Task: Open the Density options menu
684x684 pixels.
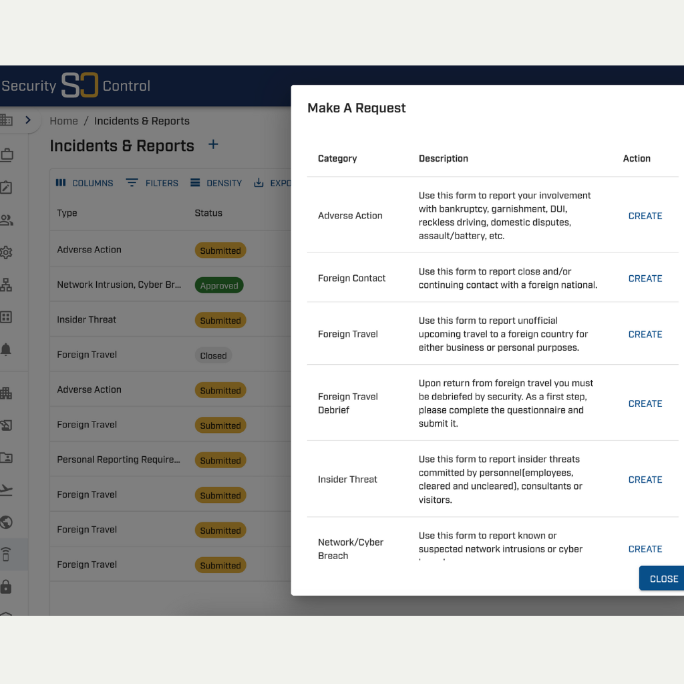Action: [x=216, y=183]
